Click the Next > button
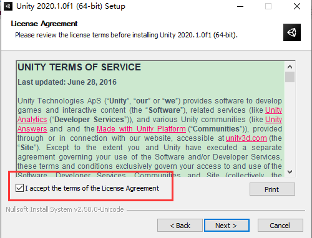The image size is (312, 238). (x=227, y=226)
